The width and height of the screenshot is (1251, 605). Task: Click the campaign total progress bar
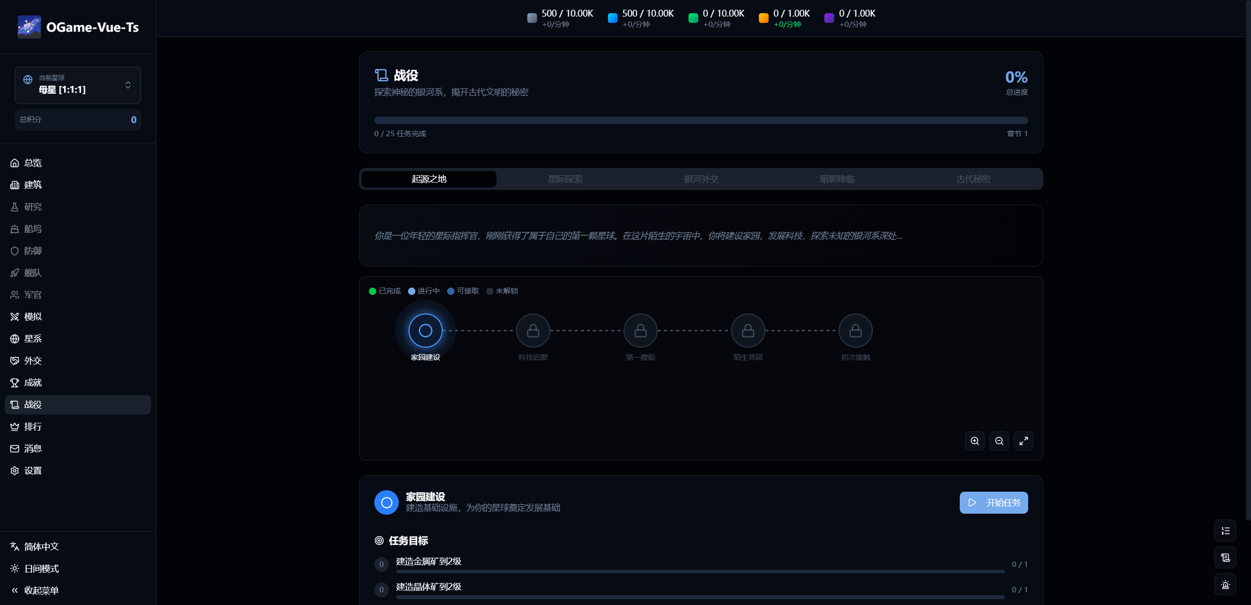click(701, 120)
